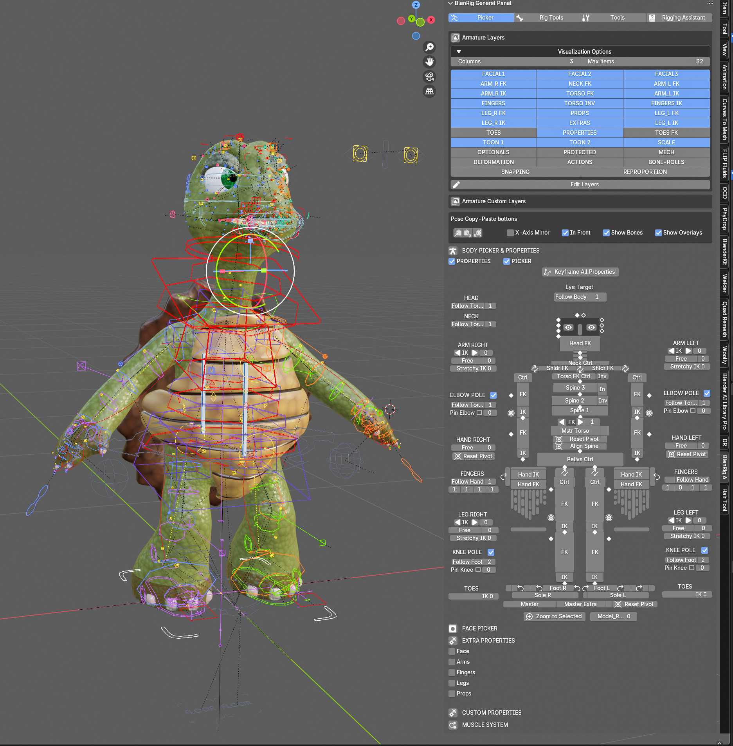Click the Armature Layers panel icon
Image resolution: width=733 pixels, height=746 pixels.
(x=455, y=38)
